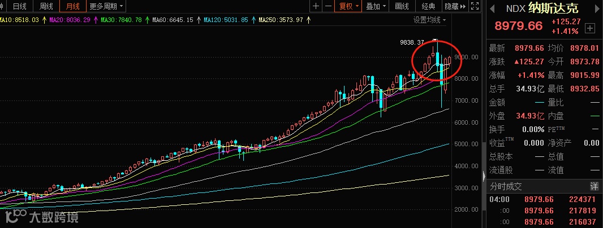Screen dimensions: 603x228
Task: Click MA10:8518.03 label
Action: 20,20
